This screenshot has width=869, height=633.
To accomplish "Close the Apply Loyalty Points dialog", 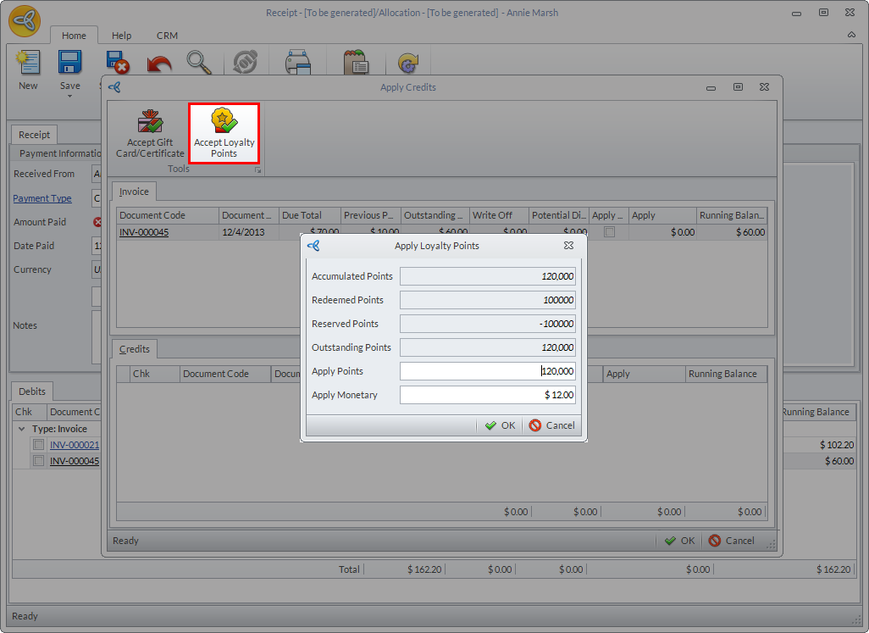I will (x=569, y=246).
